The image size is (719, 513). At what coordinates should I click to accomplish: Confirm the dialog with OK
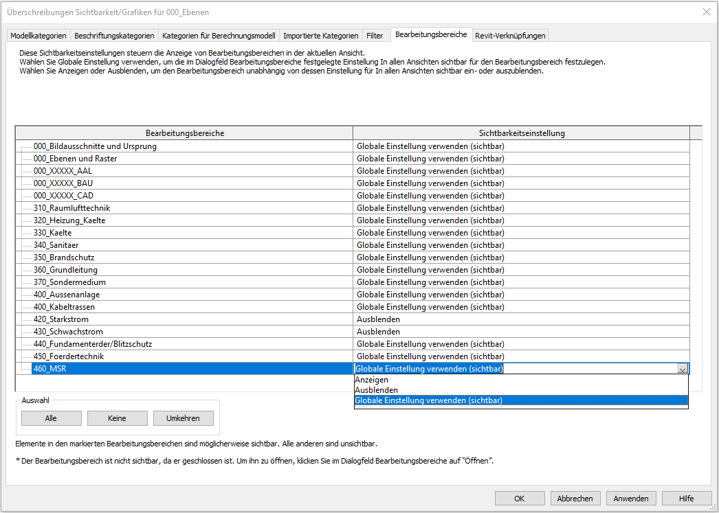520,499
